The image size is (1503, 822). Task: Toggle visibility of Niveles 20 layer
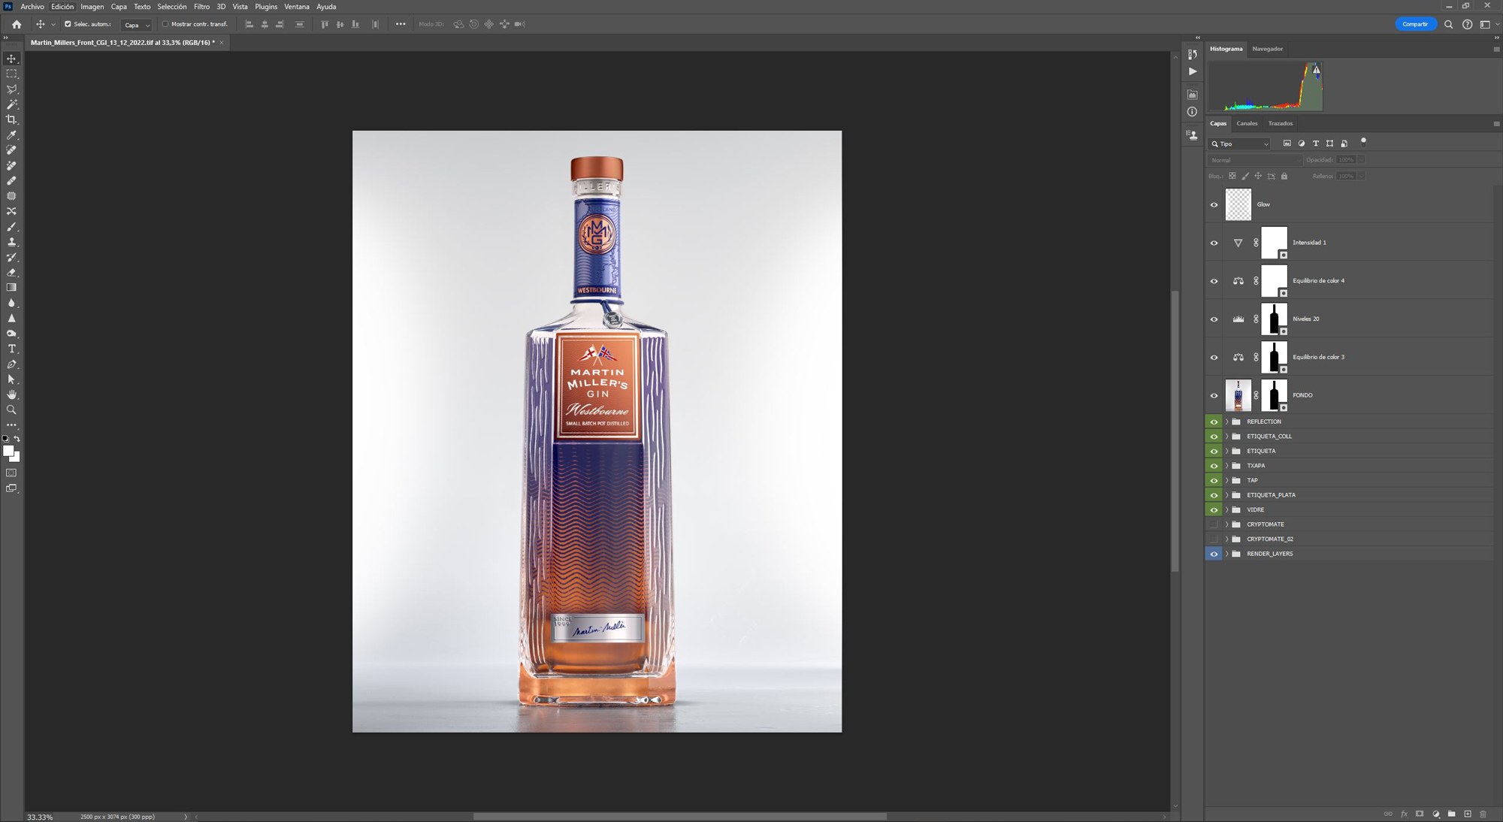pos(1214,319)
